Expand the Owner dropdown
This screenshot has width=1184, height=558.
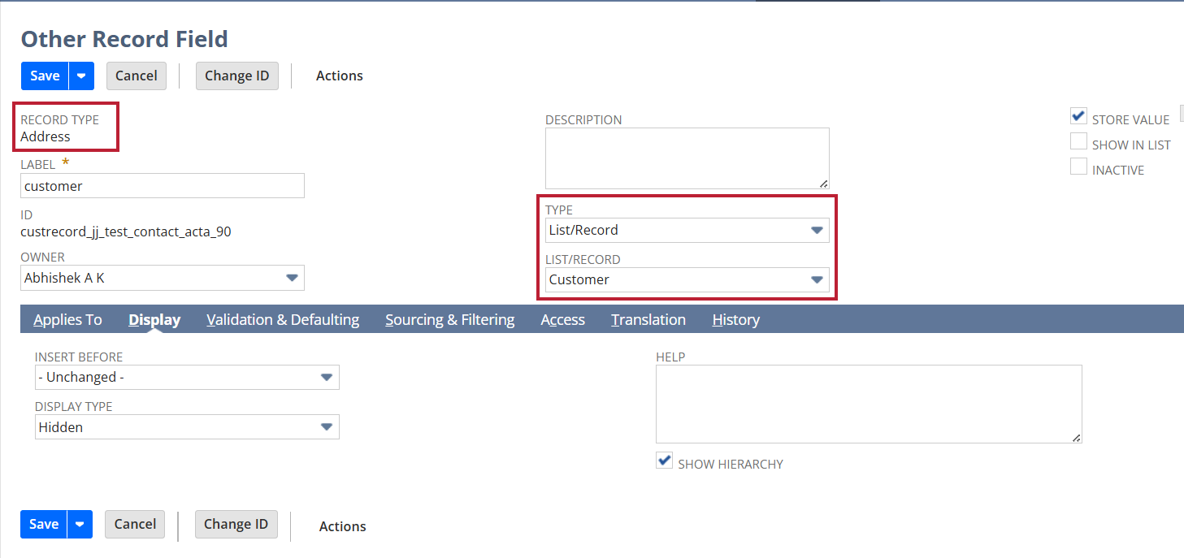coord(162,278)
